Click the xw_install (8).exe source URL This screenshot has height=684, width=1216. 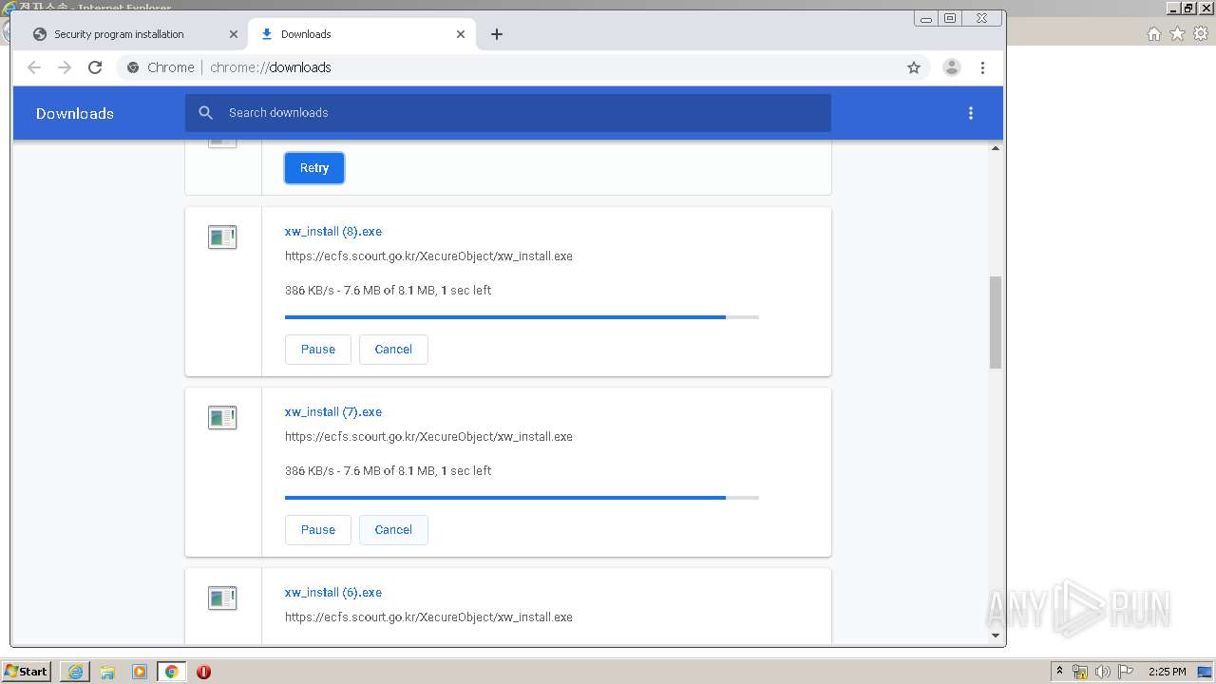pos(428,256)
